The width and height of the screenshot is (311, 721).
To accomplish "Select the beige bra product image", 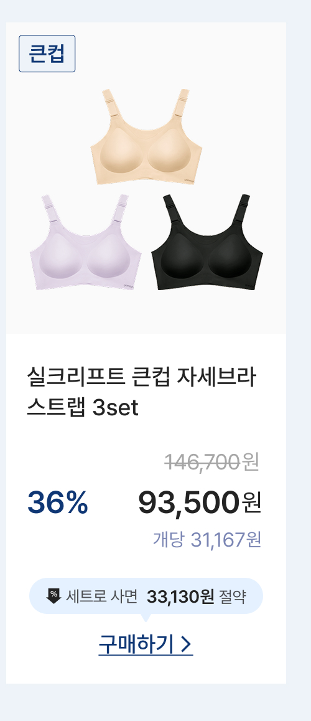I will coord(146,137).
